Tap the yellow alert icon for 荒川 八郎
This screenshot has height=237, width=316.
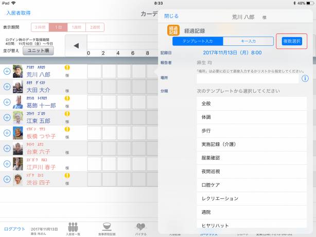(x=67, y=67)
